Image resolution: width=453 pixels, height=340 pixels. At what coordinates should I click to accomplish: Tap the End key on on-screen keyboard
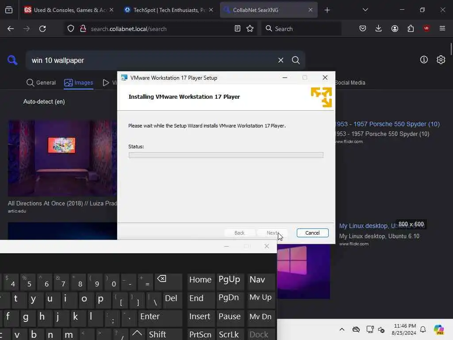[x=200, y=300]
